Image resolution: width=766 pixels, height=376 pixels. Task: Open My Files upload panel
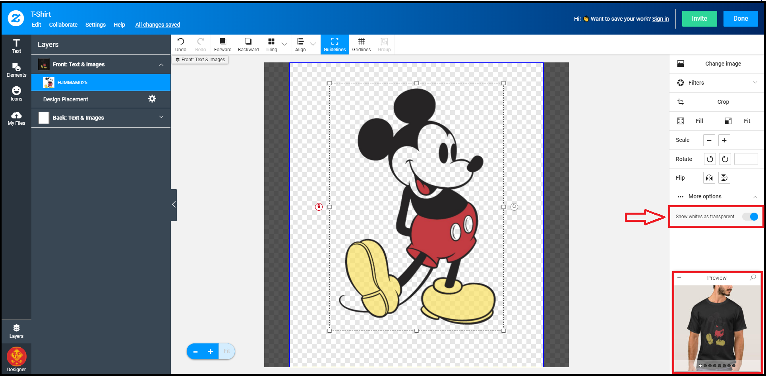pyautogui.click(x=16, y=118)
